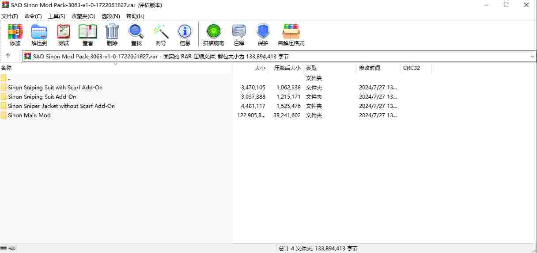537x253 pixels.
Task: Click folder icon of Sinon Main Mod
Action: [4, 115]
